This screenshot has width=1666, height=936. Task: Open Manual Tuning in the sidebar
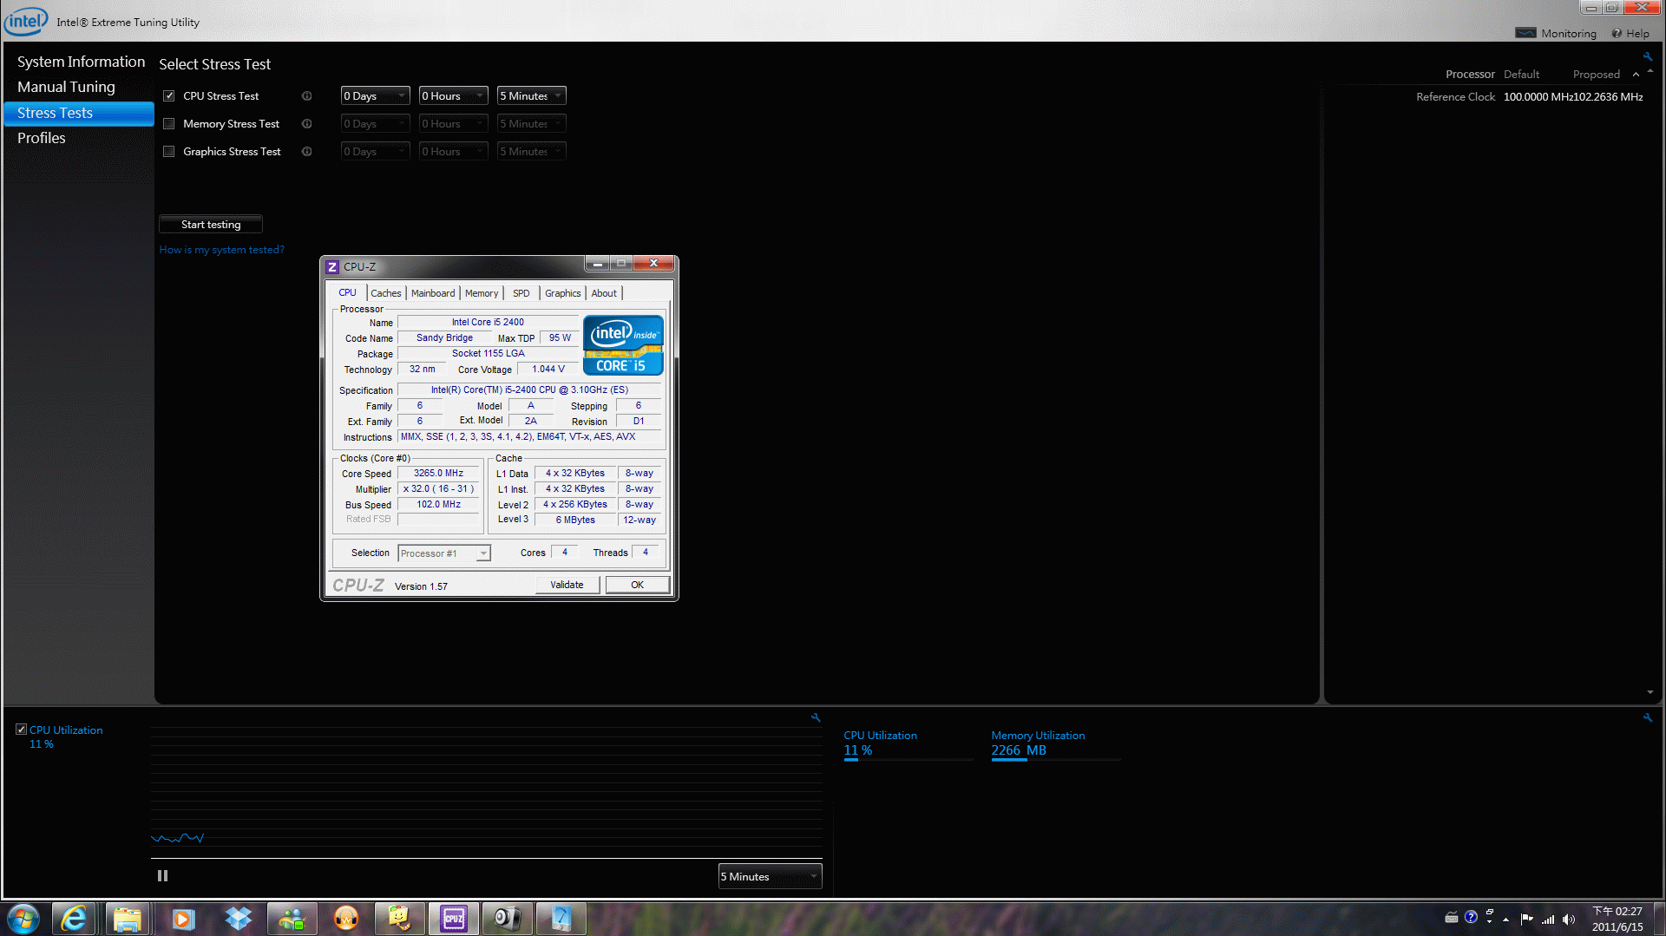[x=66, y=87]
